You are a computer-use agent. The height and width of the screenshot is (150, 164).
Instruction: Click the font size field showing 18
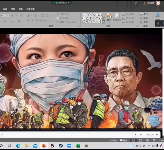(x=3, y=16)
